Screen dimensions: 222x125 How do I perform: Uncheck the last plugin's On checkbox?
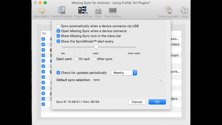[43, 104]
